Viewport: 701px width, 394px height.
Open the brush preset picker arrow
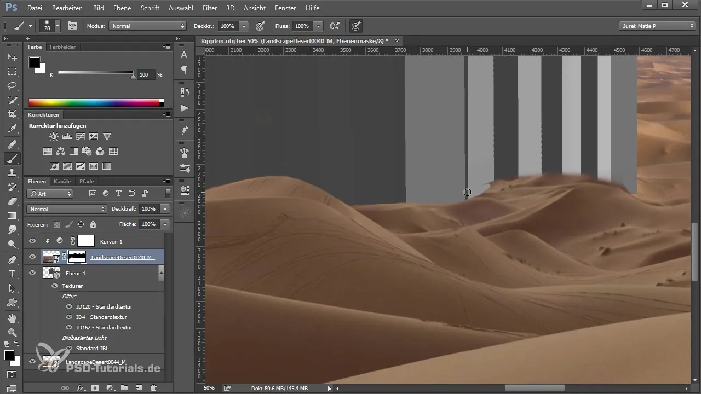(x=58, y=26)
